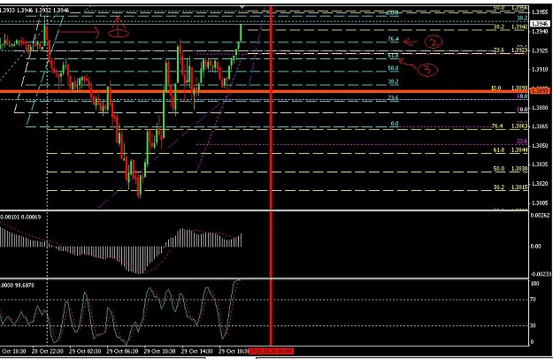The image size is (553, 359).
Task: Click the yellow 76.4 1.3863 Fibonacci label
Action: tap(510, 126)
